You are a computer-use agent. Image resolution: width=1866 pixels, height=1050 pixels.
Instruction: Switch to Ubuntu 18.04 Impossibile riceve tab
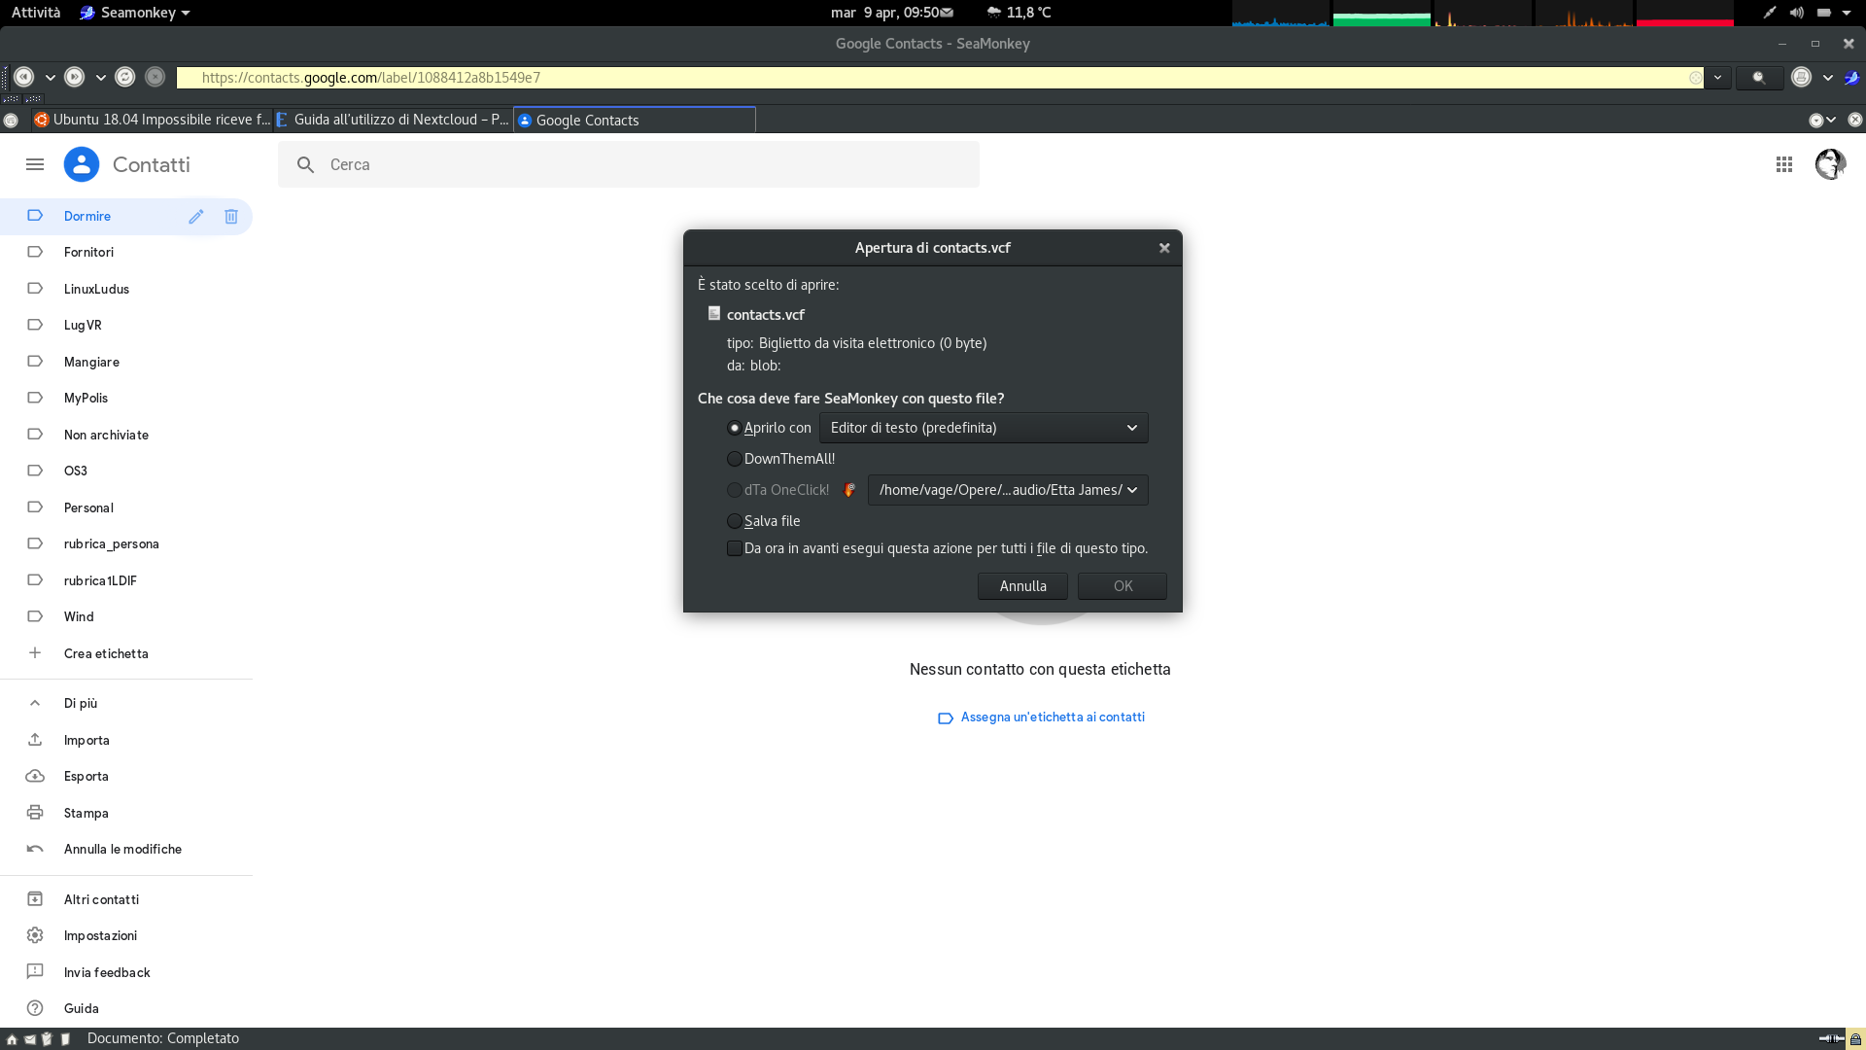coord(153,120)
